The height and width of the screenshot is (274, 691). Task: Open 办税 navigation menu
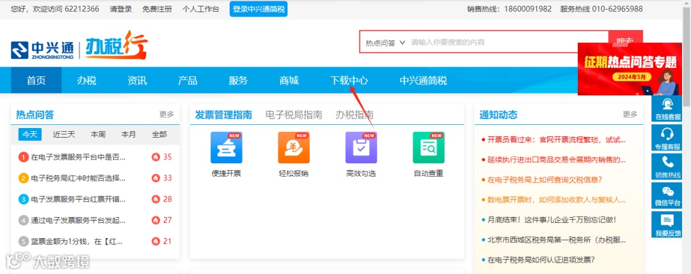(86, 80)
